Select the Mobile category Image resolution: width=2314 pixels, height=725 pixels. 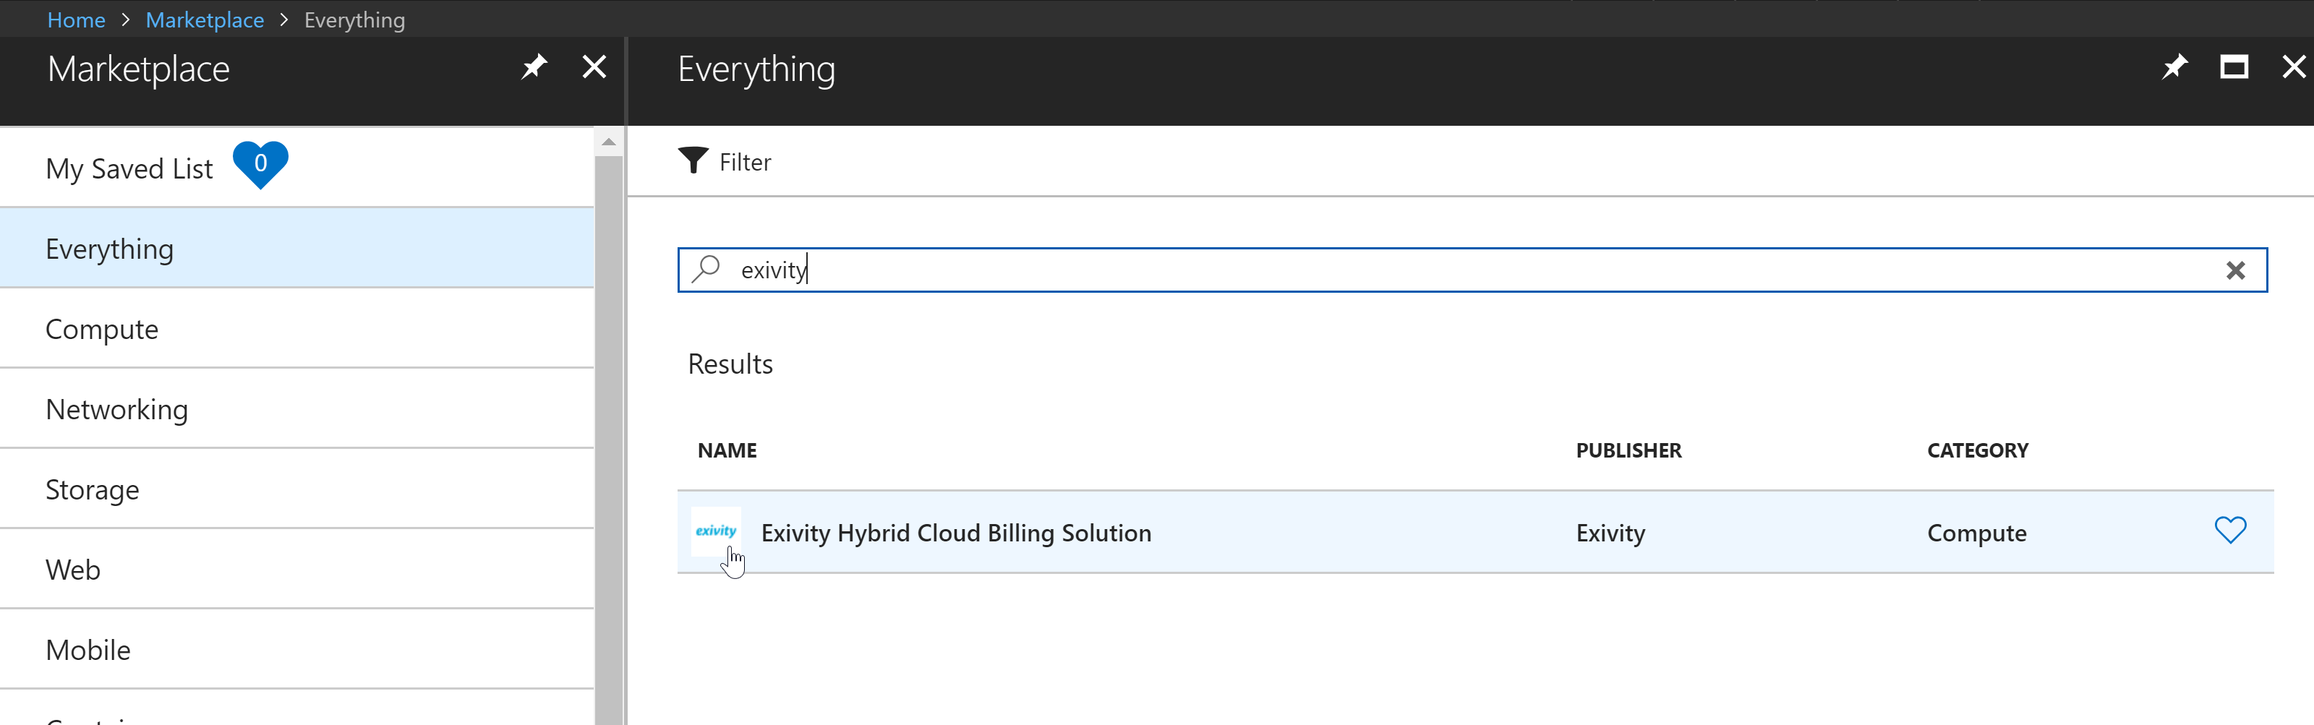click(296, 650)
